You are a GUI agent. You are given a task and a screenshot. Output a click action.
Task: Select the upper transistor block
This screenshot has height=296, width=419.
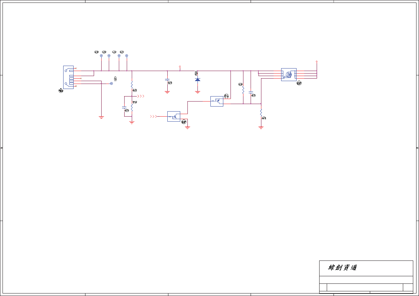point(217,101)
